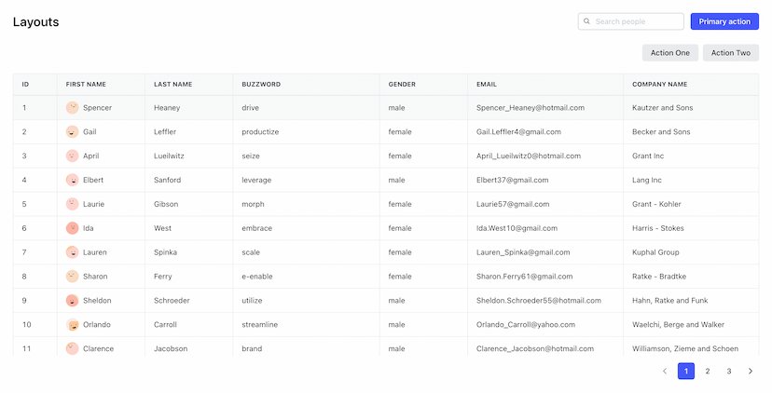Image resolution: width=772 pixels, height=393 pixels.
Task: Click the Action Two button
Action: coord(731,53)
